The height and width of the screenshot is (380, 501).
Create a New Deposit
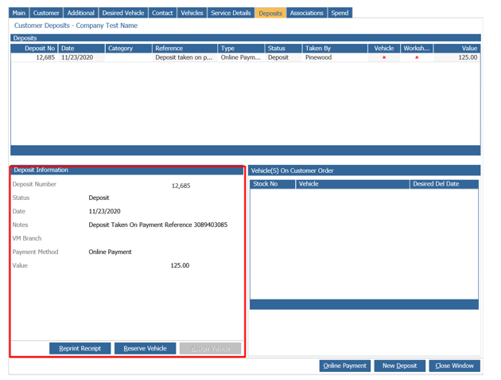(x=400, y=366)
